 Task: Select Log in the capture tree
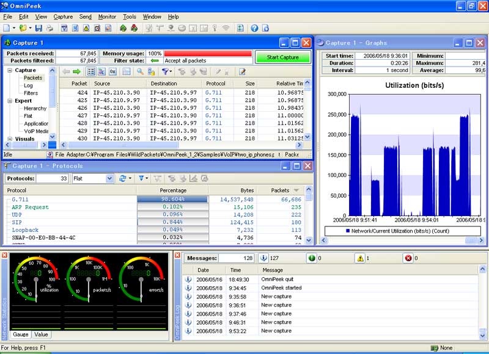tap(28, 85)
